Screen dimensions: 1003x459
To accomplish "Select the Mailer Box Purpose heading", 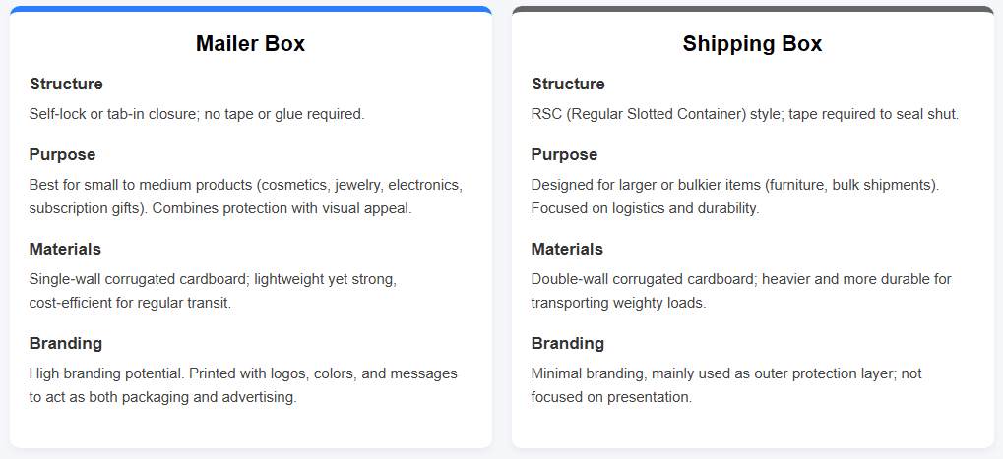I will [62, 155].
